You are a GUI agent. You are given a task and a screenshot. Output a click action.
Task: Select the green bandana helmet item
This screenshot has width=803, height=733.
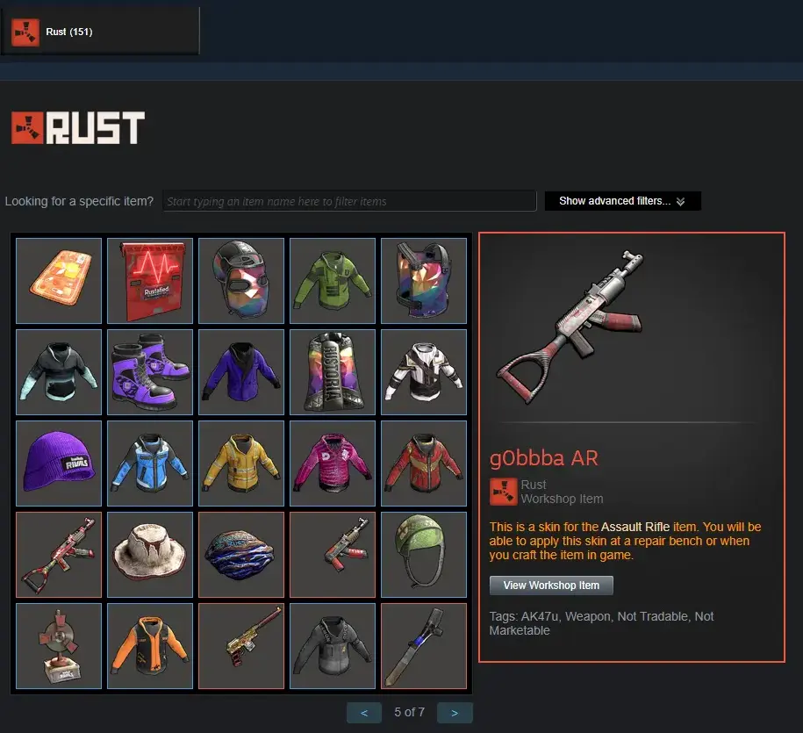424,554
